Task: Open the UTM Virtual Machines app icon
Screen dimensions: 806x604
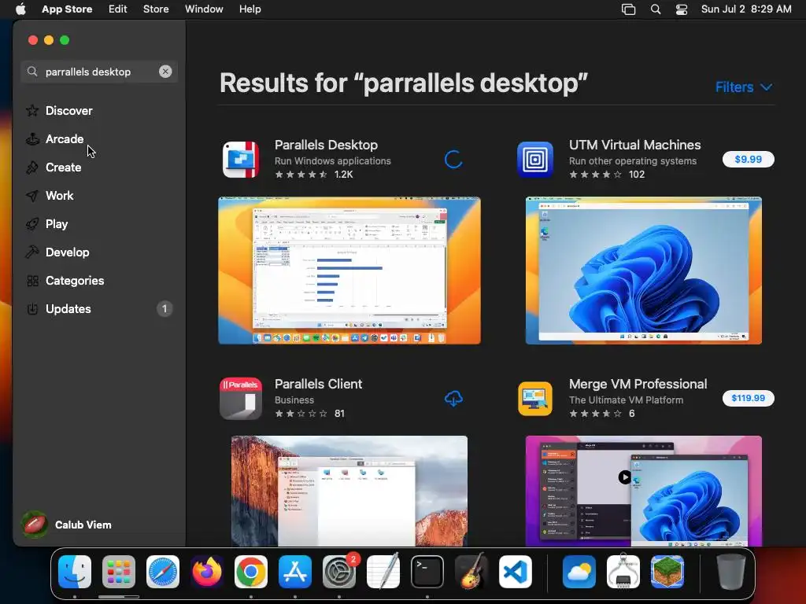Action: 535,159
